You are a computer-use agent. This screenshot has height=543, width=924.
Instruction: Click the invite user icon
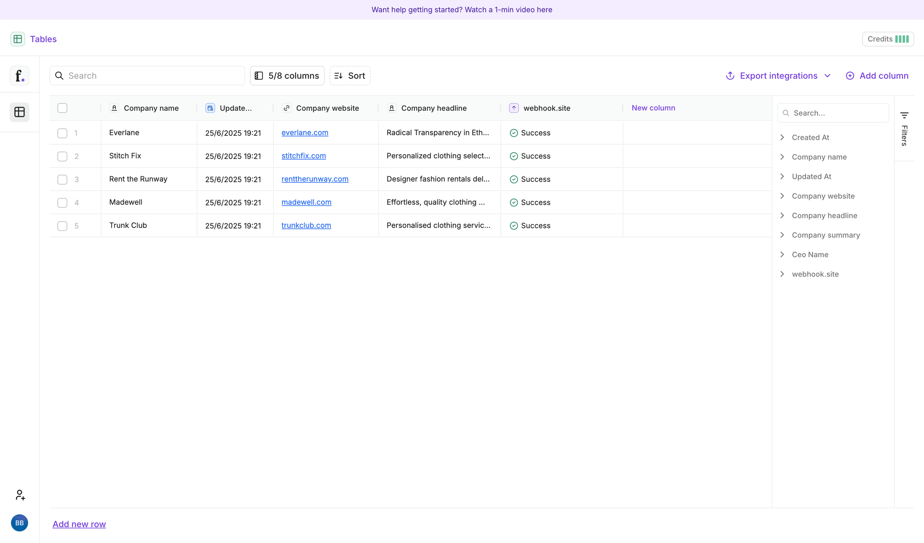tap(20, 495)
